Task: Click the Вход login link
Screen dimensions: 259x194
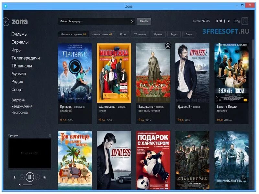Action: [x=237, y=21]
